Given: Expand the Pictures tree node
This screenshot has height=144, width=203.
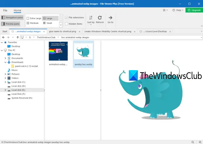Looking at the screenshot, I should [5, 74].
